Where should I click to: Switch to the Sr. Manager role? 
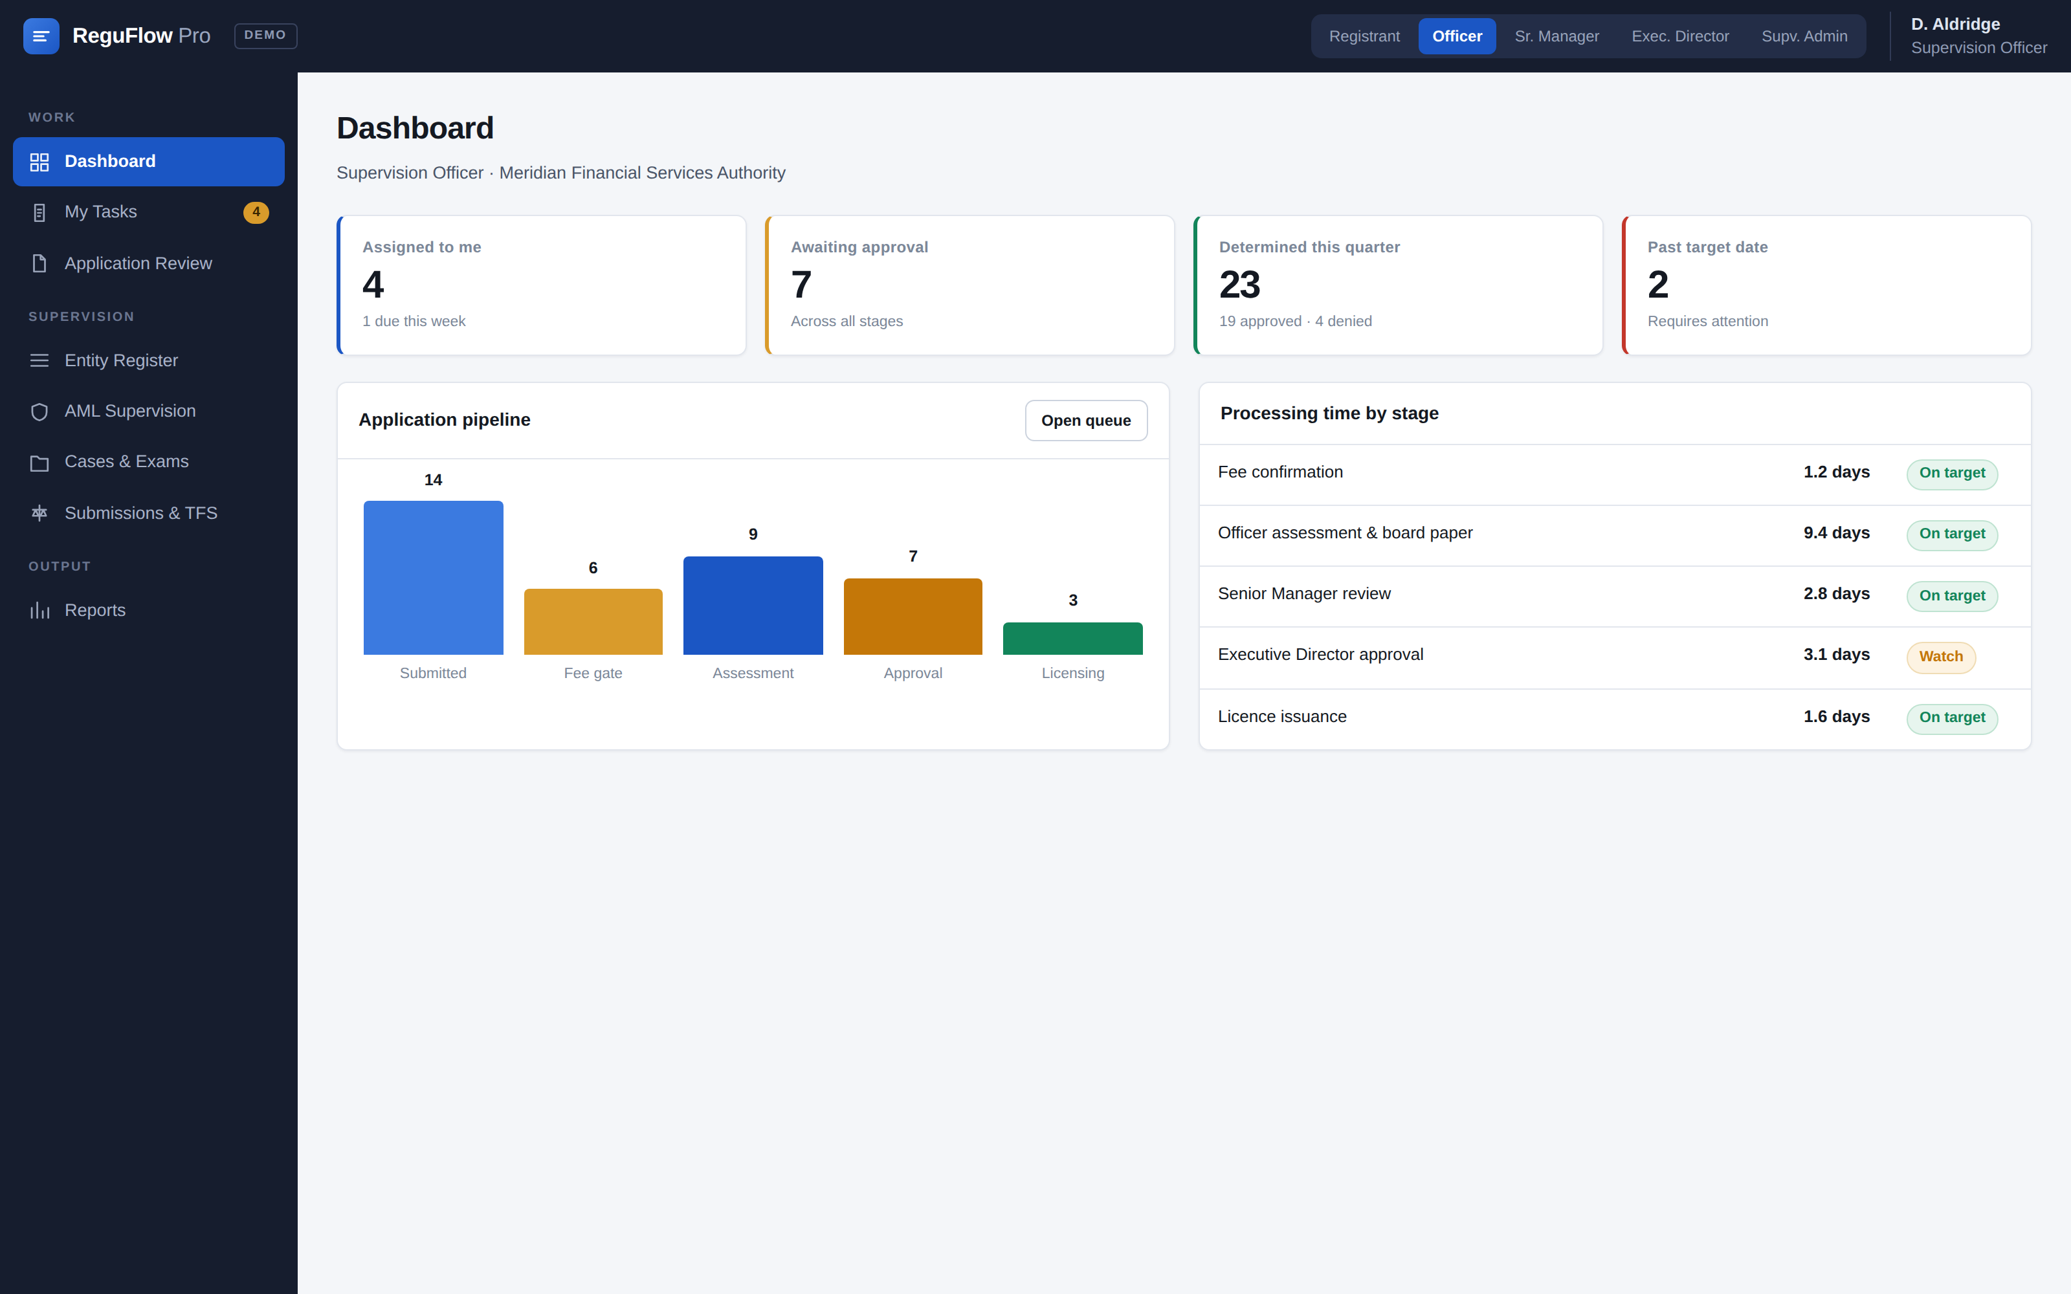coord(1556,36)
